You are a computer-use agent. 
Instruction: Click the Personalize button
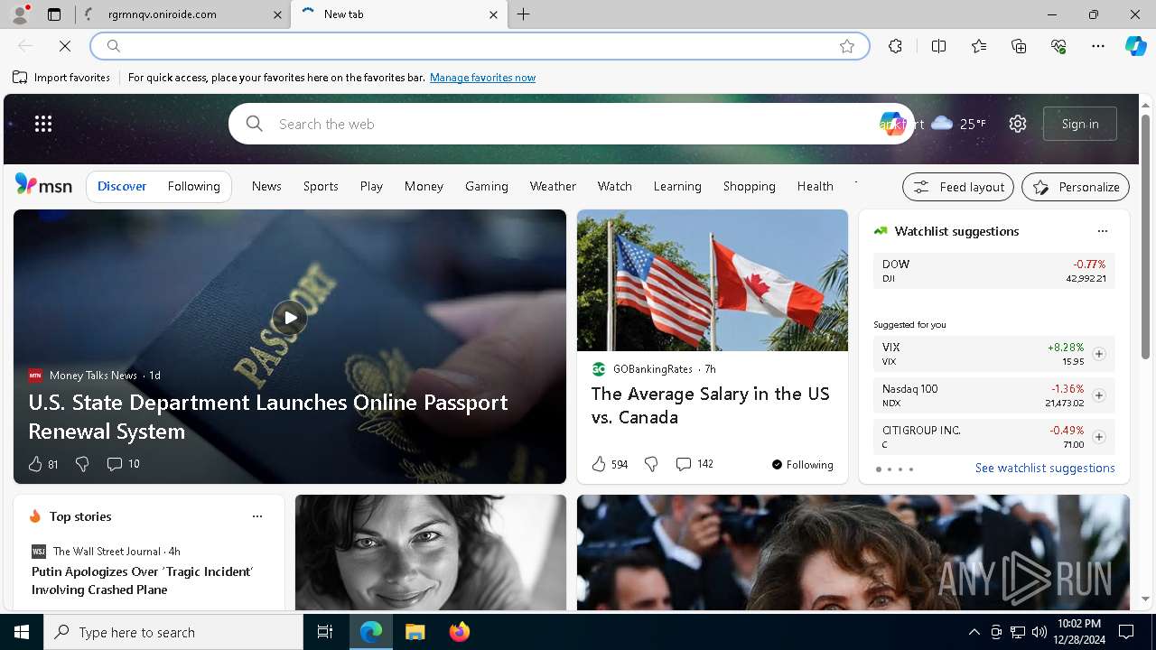point(1076,187)
